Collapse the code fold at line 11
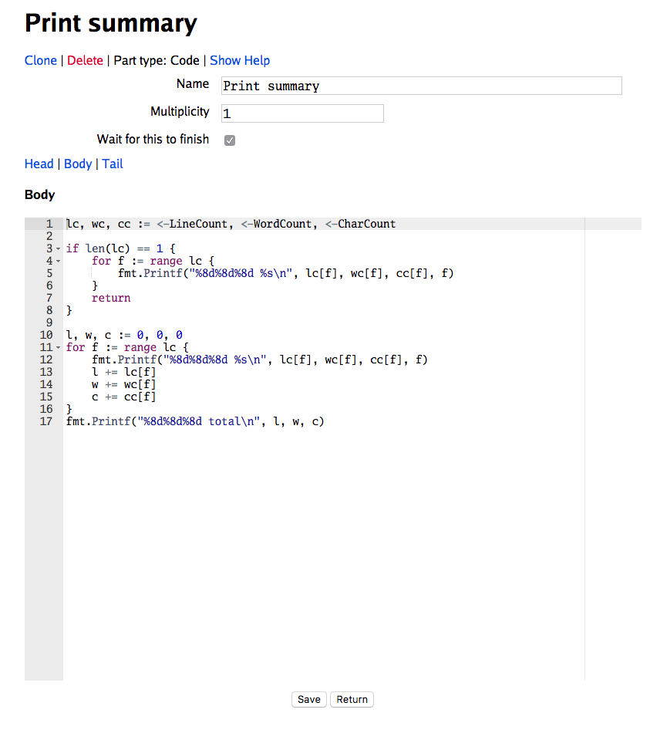Screen dimensions: 650x733 59,347
